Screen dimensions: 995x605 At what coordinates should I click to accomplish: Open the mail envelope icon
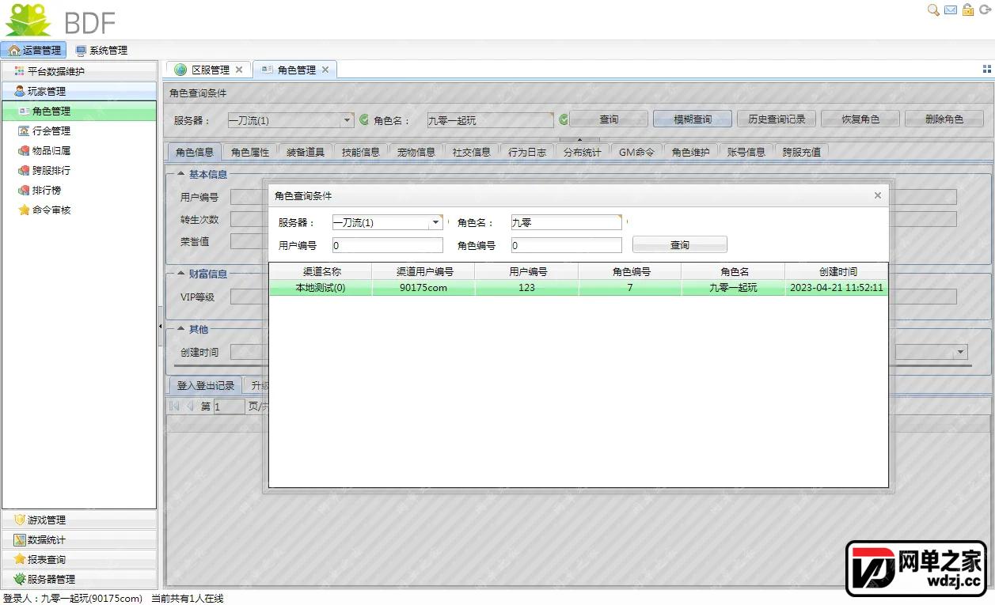coord(951,9)
